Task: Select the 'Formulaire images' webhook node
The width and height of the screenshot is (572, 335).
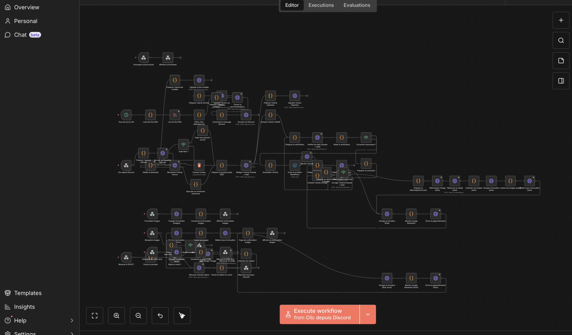Action: tap(152, 214)
